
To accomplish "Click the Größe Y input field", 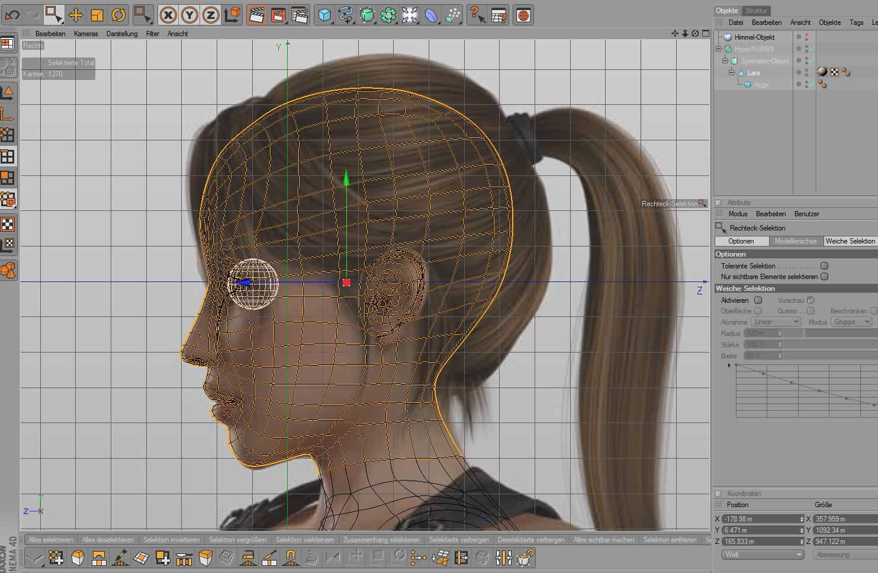I will pos(845,530).
